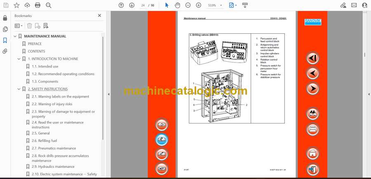Screen dimensions: 371x179
Task: Open the attachments paperclip panel
Action: coord(5,51)
